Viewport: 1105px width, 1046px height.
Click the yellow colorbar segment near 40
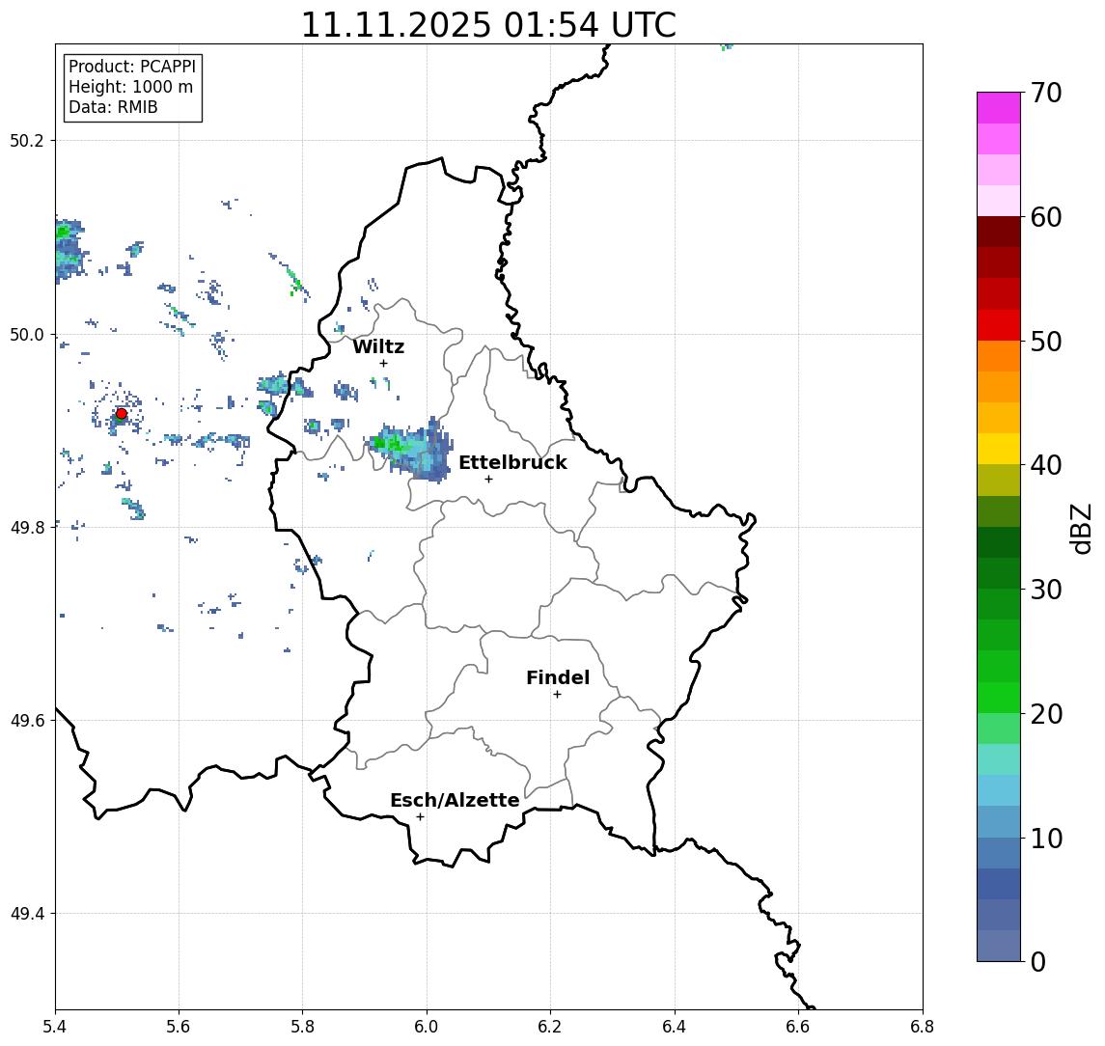999,449
